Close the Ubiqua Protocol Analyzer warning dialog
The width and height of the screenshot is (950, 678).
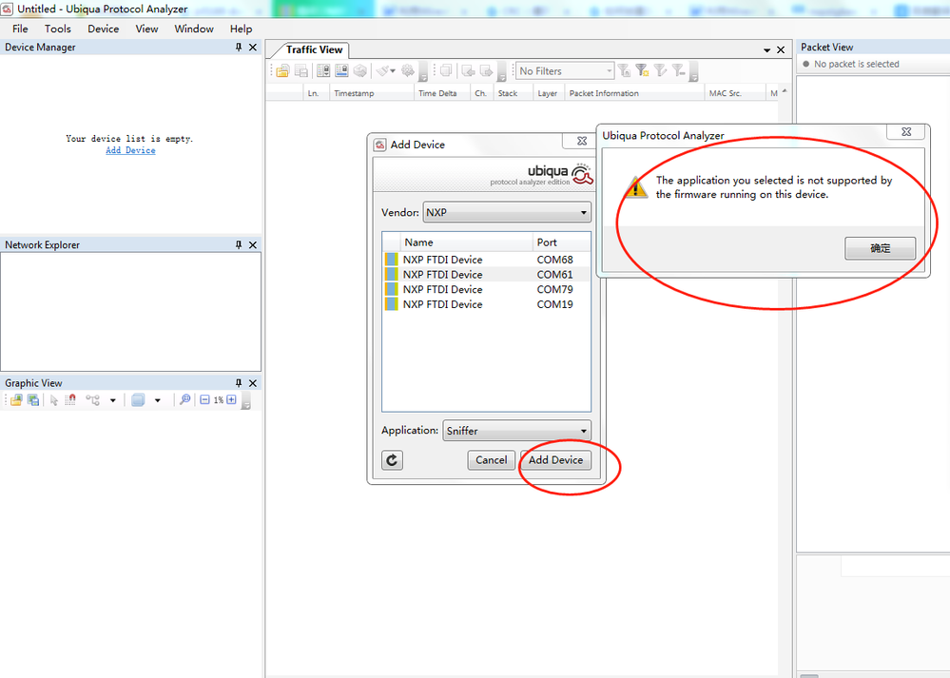[x=906, y=131]
